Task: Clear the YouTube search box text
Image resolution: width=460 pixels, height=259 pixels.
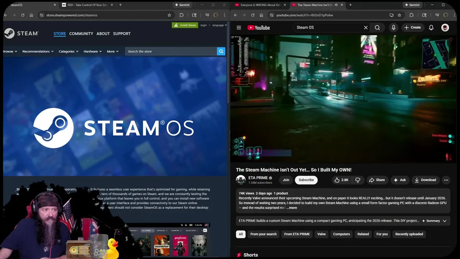Action: click(x=366, y=27)
